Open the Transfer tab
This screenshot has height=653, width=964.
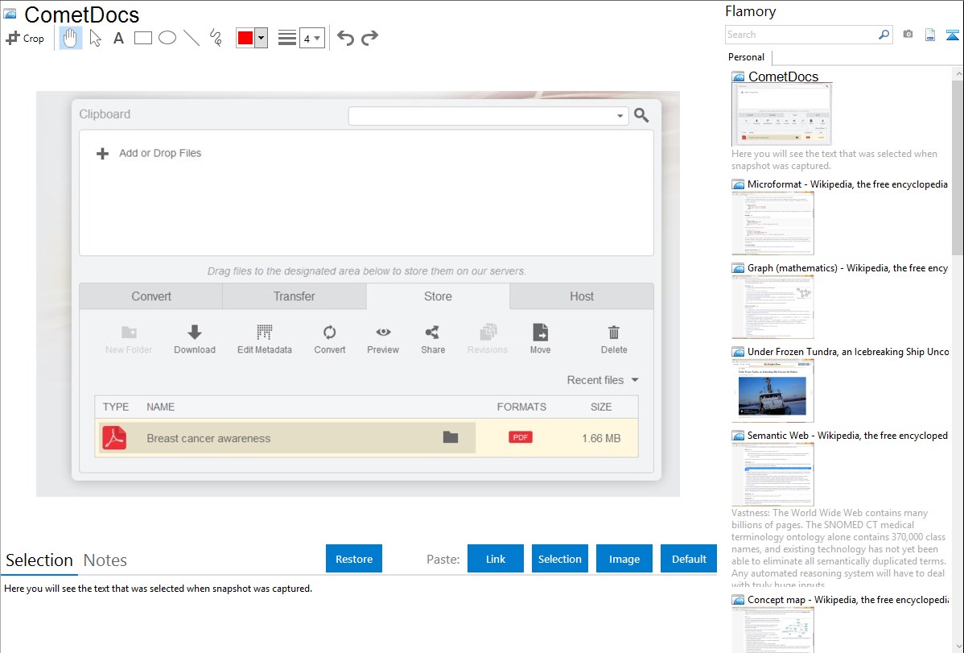click(x=294, y=296)
